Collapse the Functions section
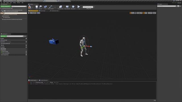The width and height of the screenshot is (182, 102). (1, 42)
